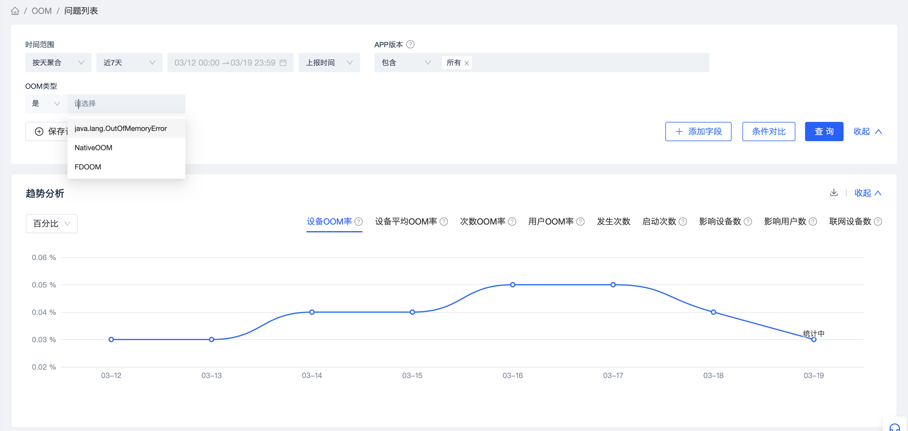The image size is (908, 431).
Task: Remove the 所有 version tag
Action: (466, 63)
